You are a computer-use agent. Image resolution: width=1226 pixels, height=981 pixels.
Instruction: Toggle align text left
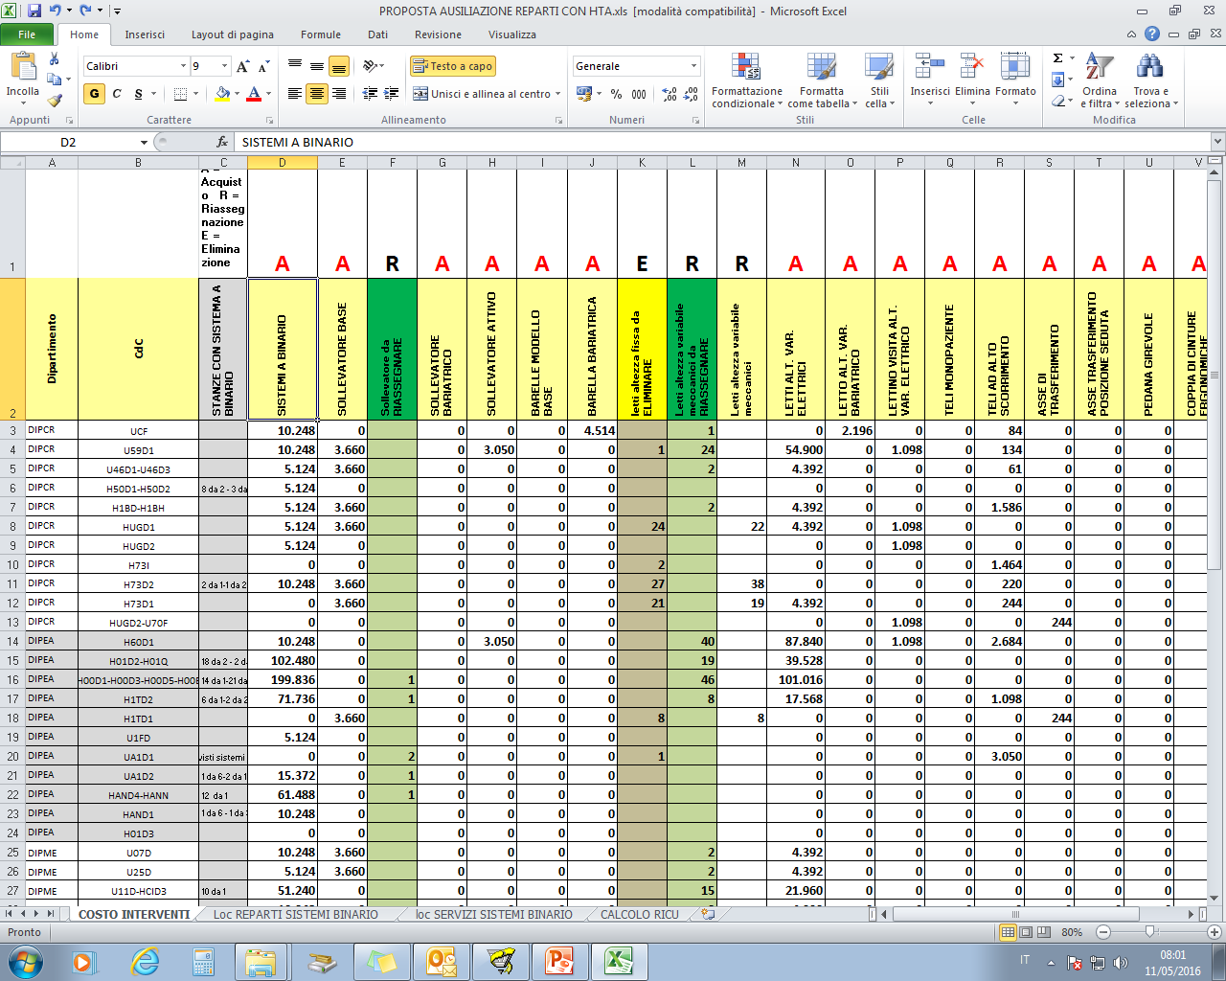click(295, 94)
